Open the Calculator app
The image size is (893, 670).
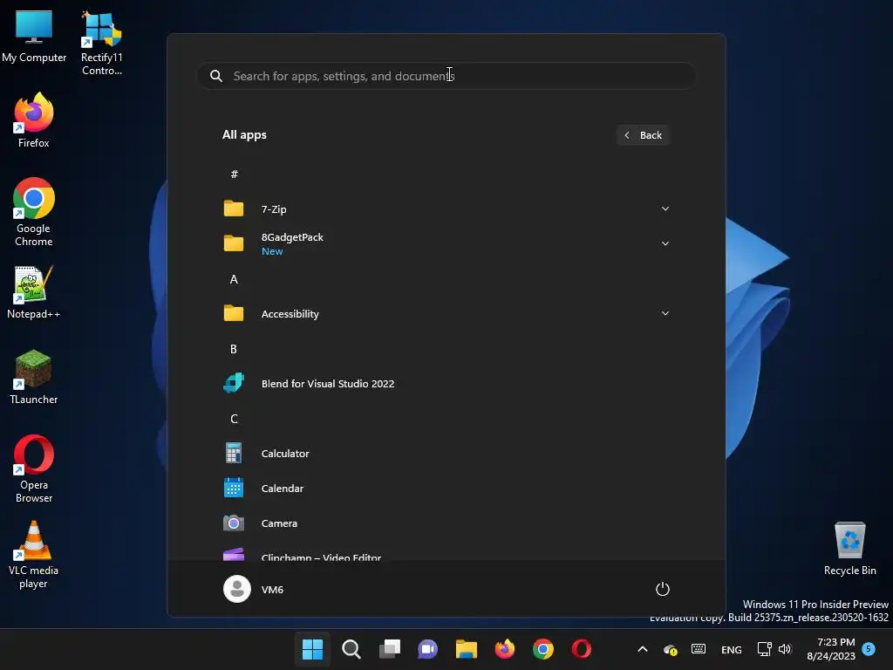446,454
